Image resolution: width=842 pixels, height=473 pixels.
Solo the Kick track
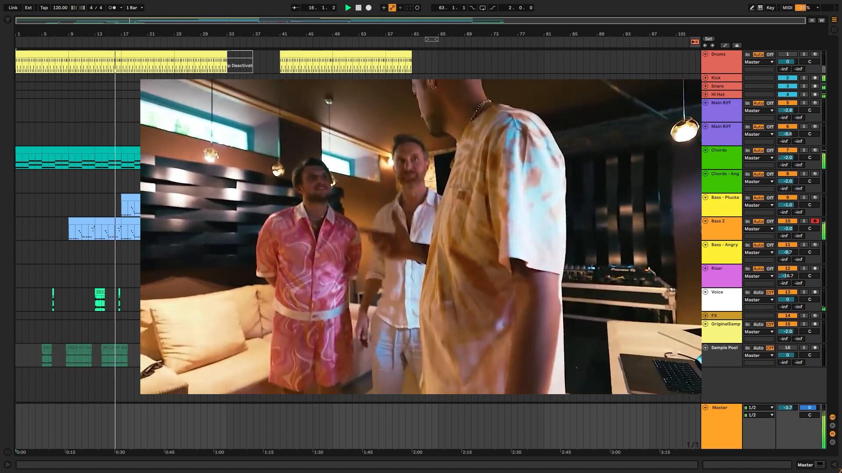coord(804,78)
